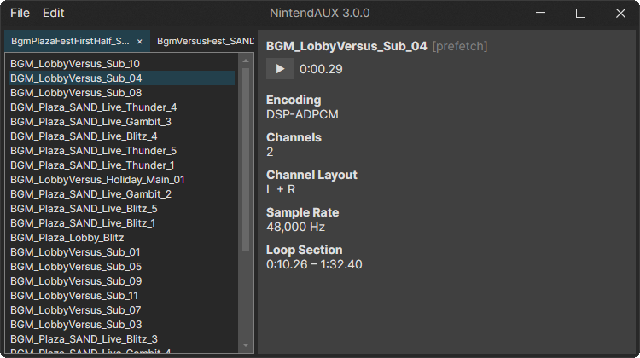Open the File menu
The height and width of the screenshot is (358, 640).
tap(20, 13)
